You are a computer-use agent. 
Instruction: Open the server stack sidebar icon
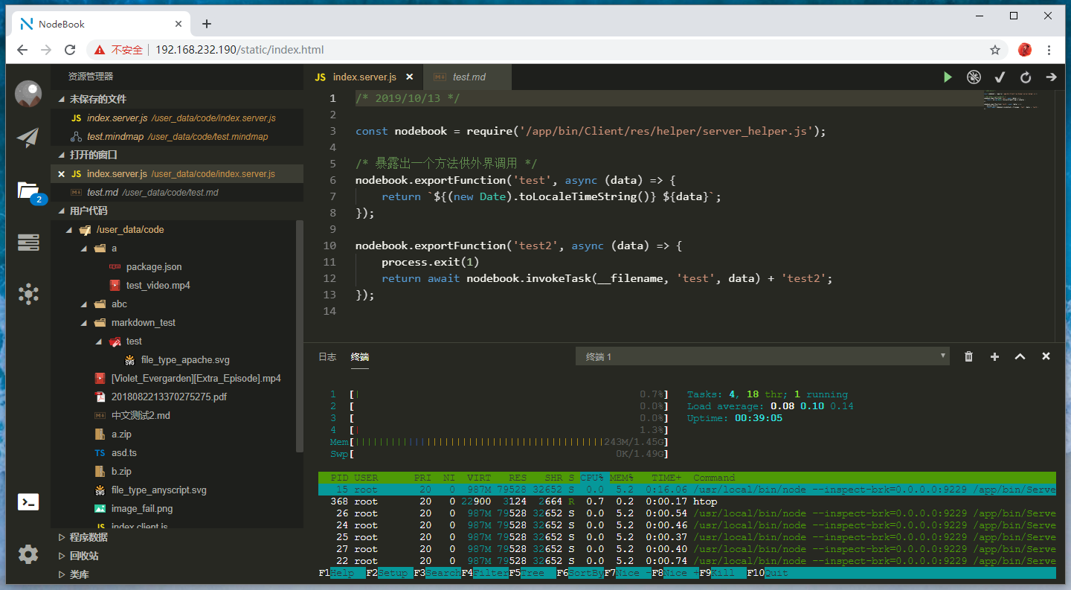[x=28, y=243]
